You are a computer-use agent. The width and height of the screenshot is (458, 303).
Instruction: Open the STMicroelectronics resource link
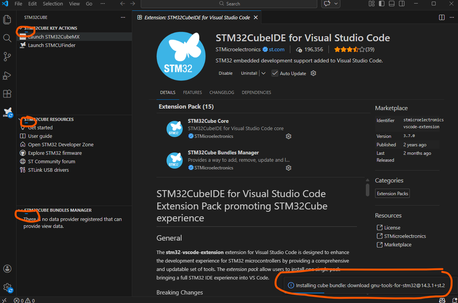(x=405, y=236)
